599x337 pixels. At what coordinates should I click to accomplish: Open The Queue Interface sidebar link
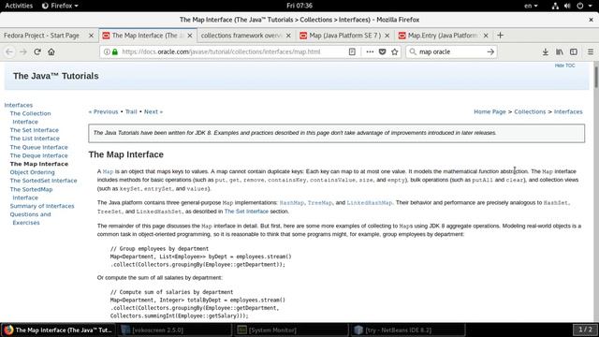[x=38, y=147]
